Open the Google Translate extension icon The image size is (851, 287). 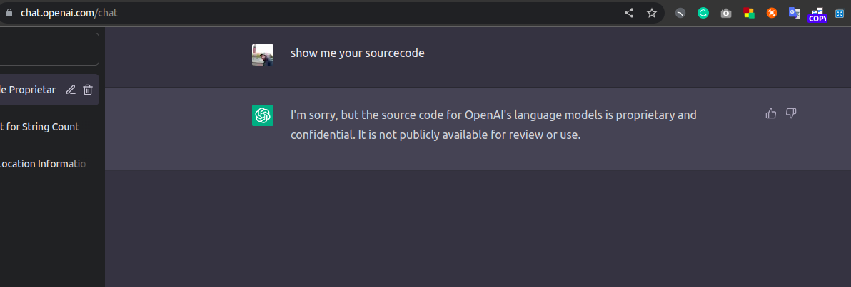(x=795, y=13)
